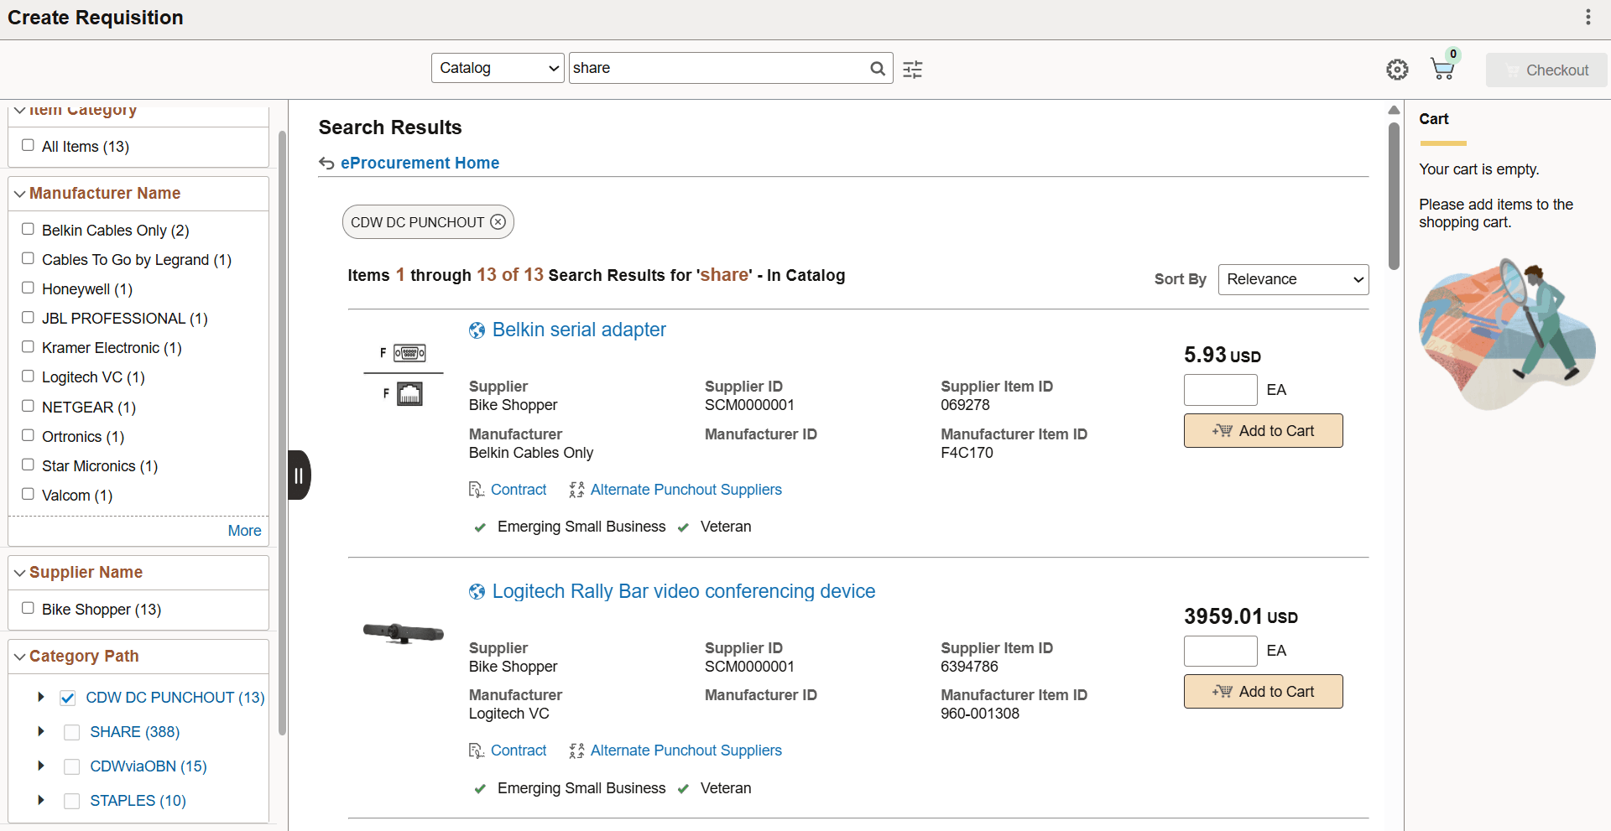Viewport: 1611px width, 831px height.
Task: Check JBL PROFESSIONAL manufacturer filter
Action: [x=28, y=317]
